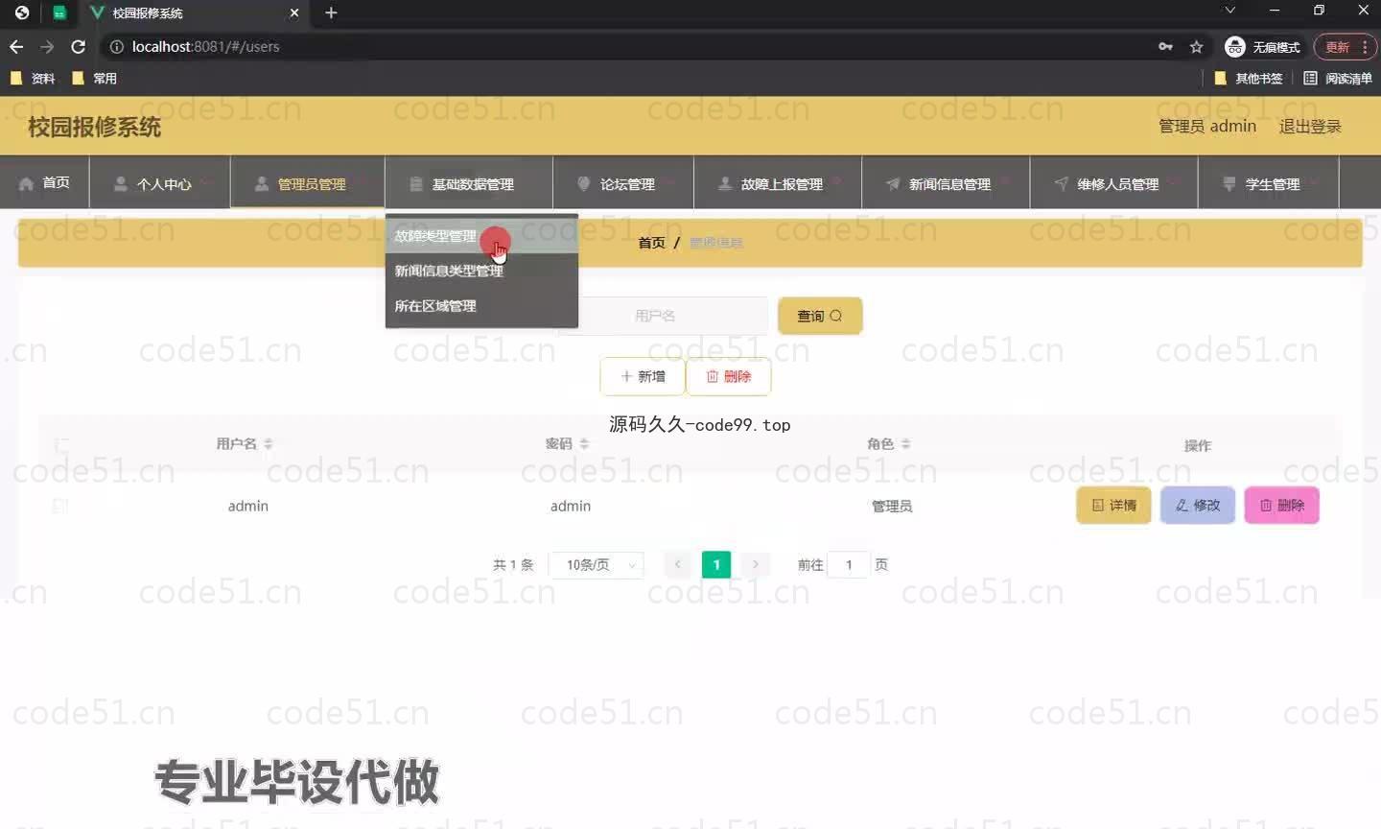1381x829 pixels.
Task: Click the 首页 breadcrumb link
Action: pos(651,243)
